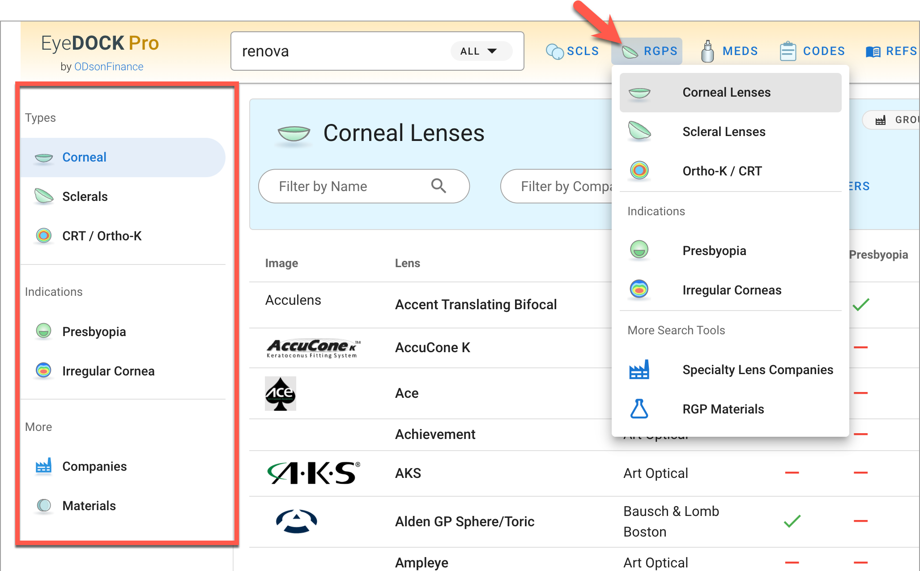
Task: Click the Scleral Lenses icon in dropdown menu
Action: point(639,131)
